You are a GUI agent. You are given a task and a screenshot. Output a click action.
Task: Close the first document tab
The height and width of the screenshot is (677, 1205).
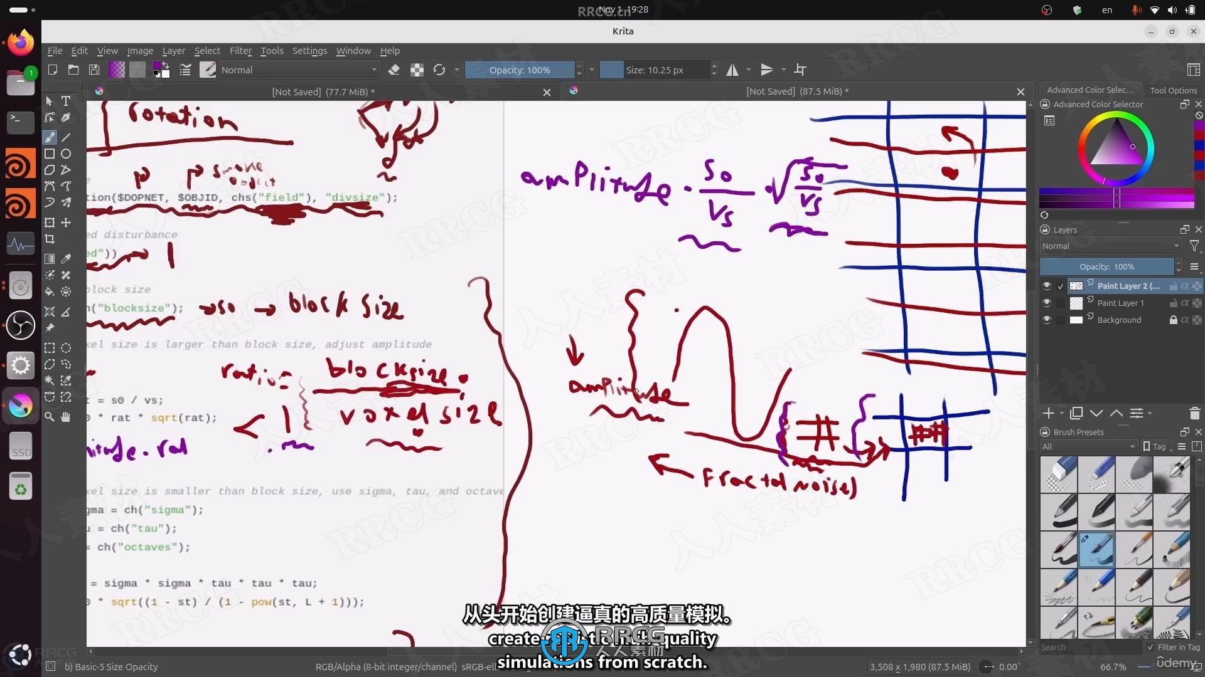[547, 92]
